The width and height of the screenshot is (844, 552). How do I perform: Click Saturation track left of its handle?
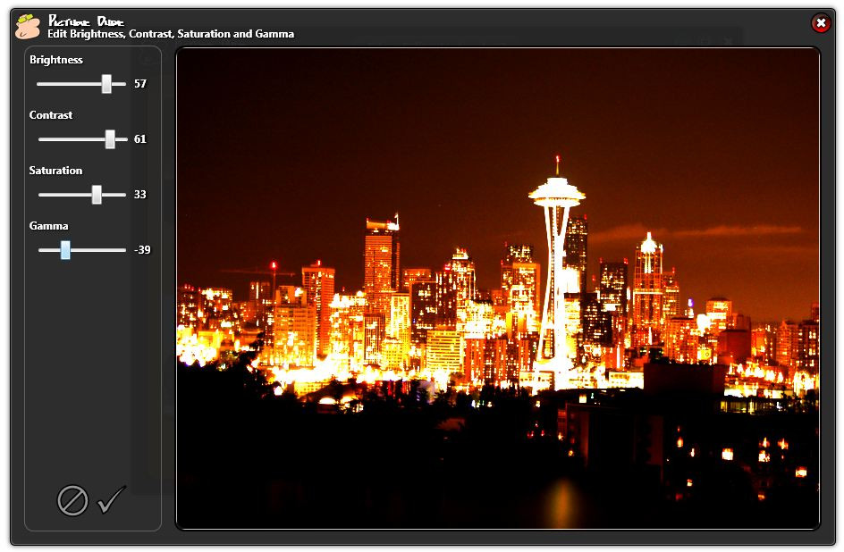point(63,195)
